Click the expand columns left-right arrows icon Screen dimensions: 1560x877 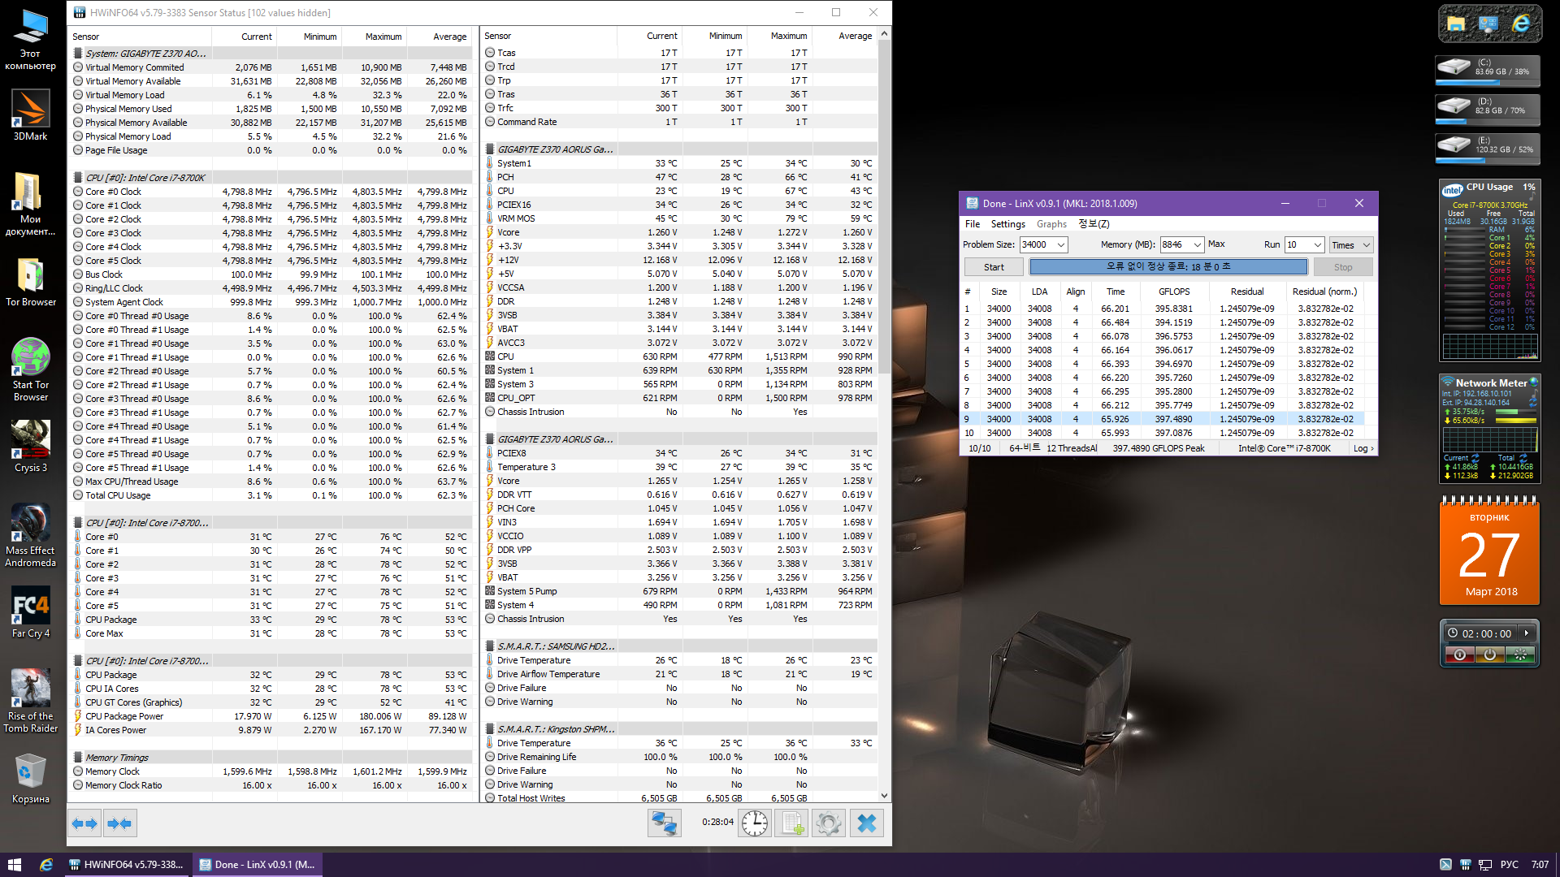click(x=84, y=823)
